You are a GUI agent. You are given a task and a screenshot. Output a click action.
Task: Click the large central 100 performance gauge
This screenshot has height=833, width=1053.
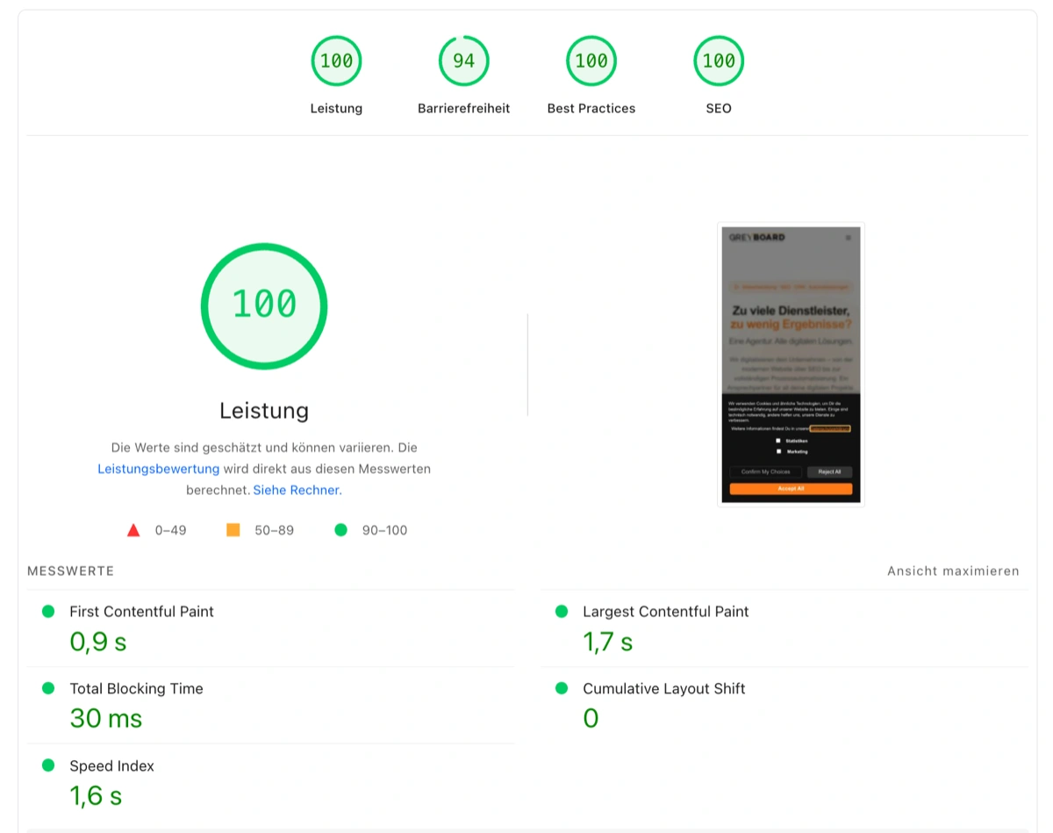264,305
